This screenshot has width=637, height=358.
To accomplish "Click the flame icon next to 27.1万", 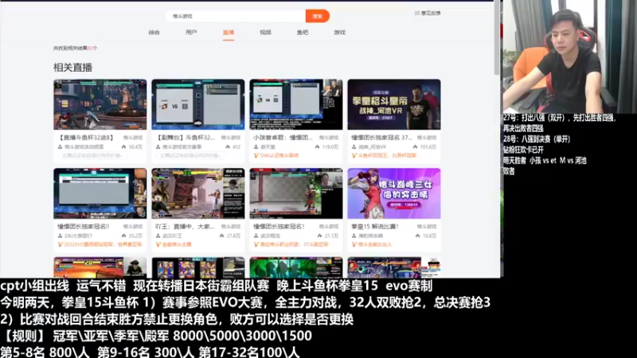I will [x=320, y=235].
